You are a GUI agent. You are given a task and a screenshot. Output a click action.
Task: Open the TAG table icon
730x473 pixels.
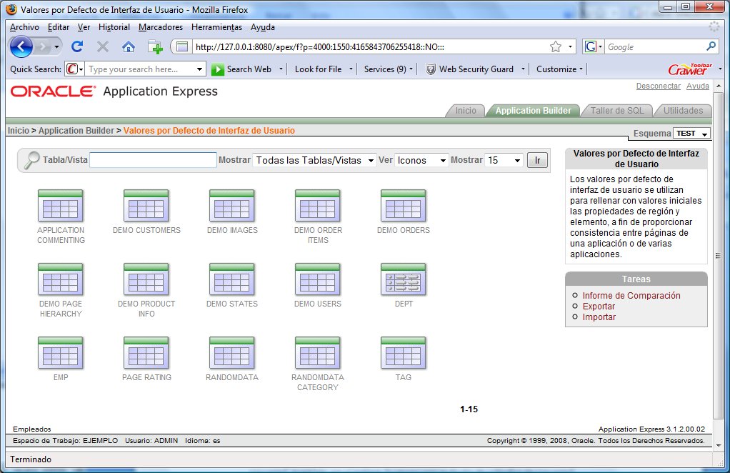click(x=403, y=353)
